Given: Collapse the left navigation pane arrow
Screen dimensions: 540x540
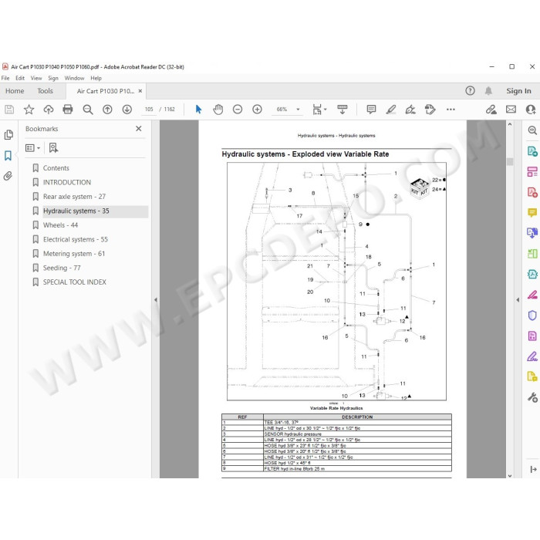Looking at the screenshot, I should (156, 300).
